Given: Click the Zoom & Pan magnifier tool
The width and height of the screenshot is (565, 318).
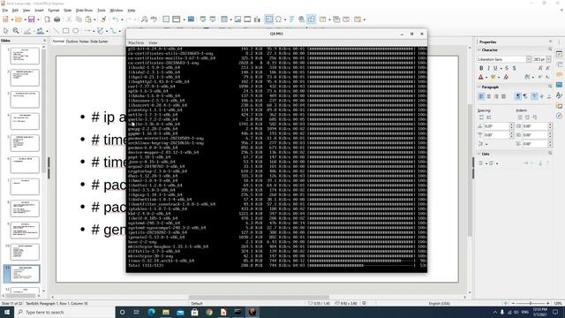Looking at the screenshot, I should point(16,31).
